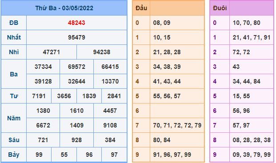Viewport: 276px width, 163px height.
Task: Select the Năm prize number 1610
Action: 76,111
